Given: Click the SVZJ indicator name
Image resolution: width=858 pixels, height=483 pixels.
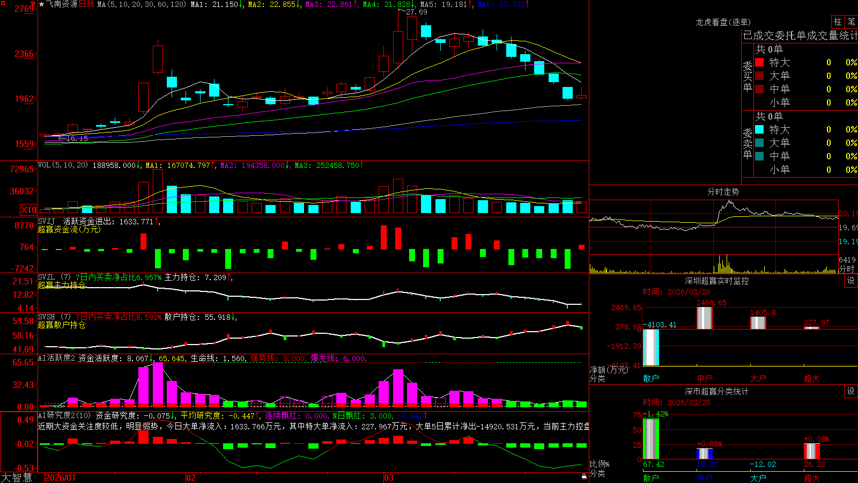Looking at the screenshot, I should click(x=47, y=221).
